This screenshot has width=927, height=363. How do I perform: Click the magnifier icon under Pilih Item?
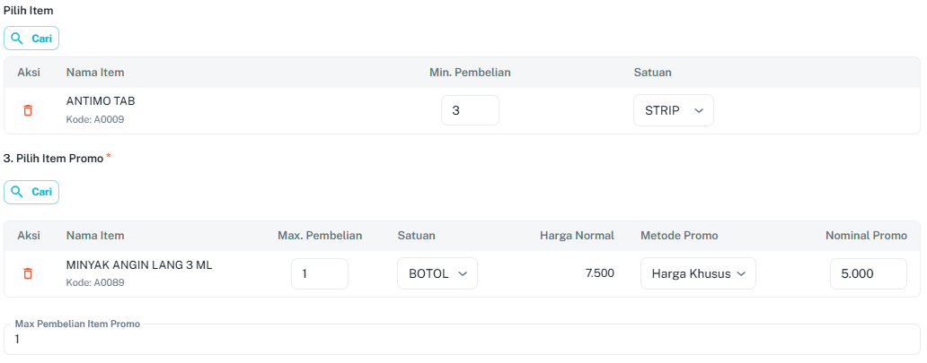point(17,39)
